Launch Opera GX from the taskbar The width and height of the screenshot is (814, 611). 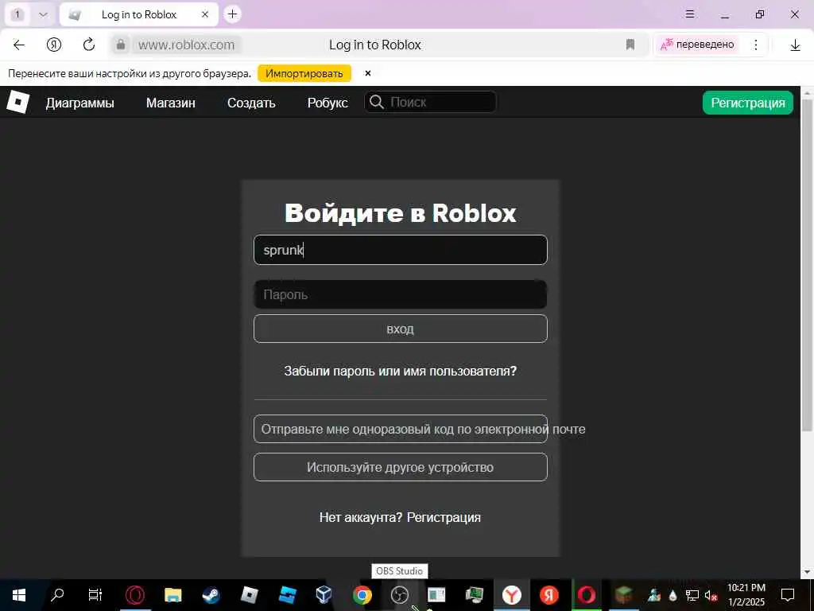click(x=135, y=595)
